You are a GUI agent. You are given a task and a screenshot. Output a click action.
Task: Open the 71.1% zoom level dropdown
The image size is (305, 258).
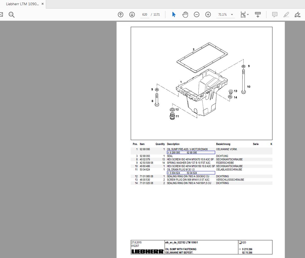(x=232, y=15)
